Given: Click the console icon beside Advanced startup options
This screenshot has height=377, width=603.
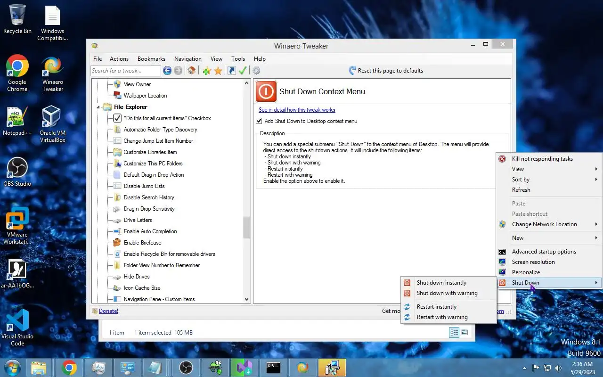Looking at the screenshot, I should 502,252.
